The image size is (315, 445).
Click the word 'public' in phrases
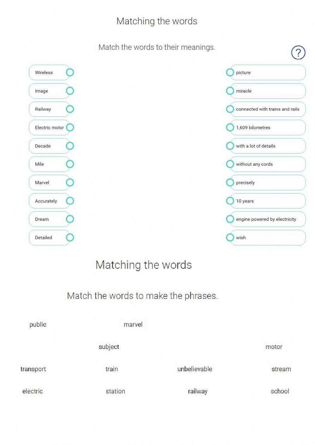(38, 325)
